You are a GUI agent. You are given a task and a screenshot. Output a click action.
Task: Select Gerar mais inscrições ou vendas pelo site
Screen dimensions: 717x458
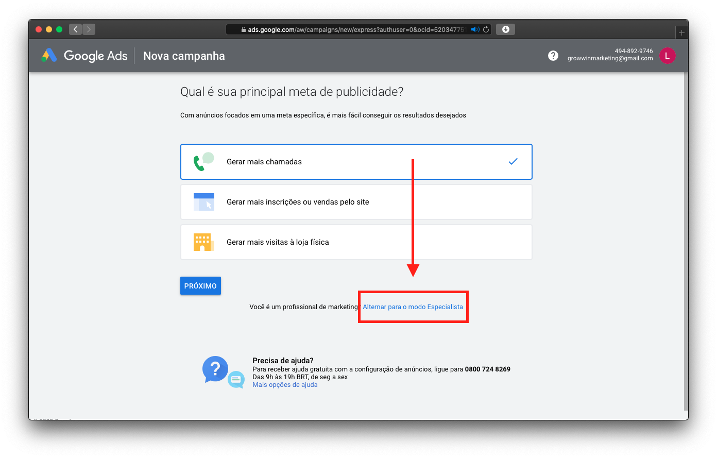356,202
